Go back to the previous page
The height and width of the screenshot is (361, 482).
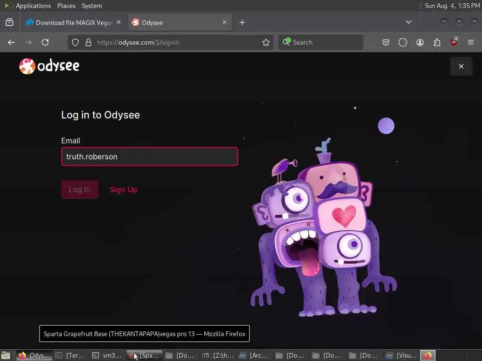pos(11,42)
